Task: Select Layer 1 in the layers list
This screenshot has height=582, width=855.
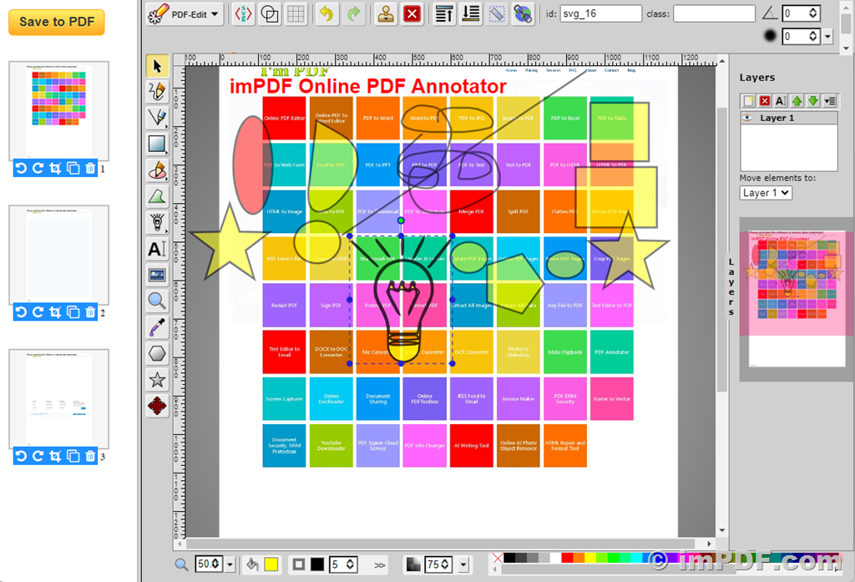Action: tap(788, 118)
